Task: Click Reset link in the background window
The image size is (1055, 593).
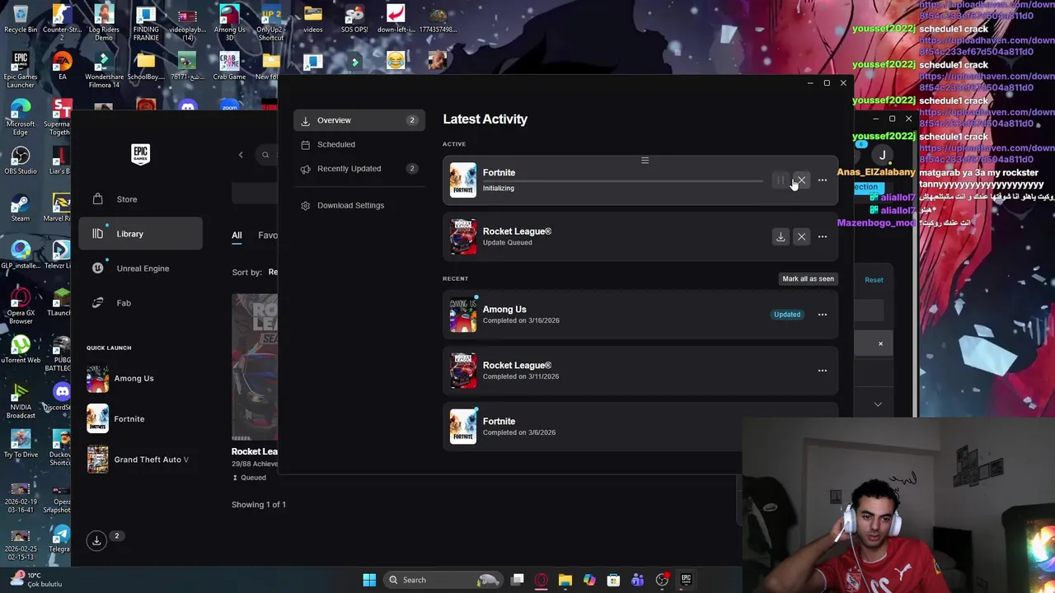Action: point(874,280)
